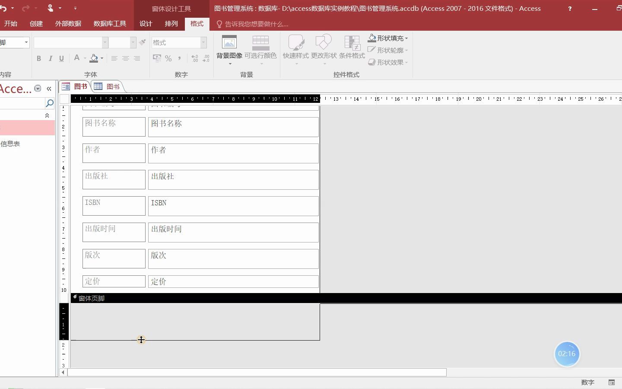Click the background fill paint bucket

[94, 58]
